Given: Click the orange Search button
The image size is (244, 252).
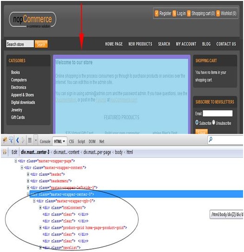Looking at the screenshot, I should point(41,44).
